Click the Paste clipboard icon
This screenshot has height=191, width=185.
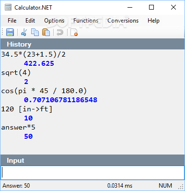point(46,32)
